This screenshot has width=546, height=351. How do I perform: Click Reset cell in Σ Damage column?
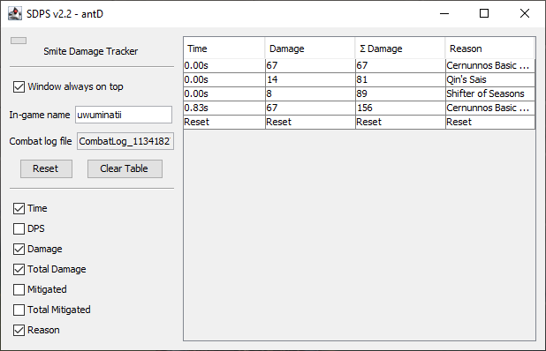click(400, 122)
